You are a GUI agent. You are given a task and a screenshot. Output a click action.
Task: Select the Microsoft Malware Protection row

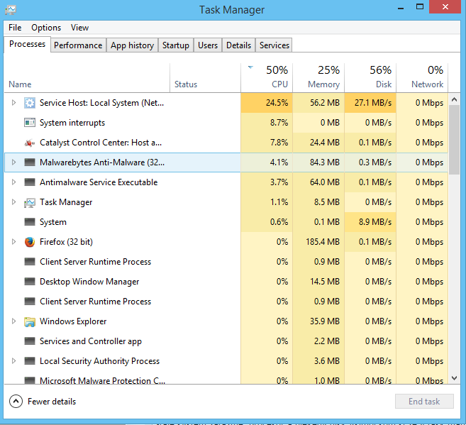point(226,378)
